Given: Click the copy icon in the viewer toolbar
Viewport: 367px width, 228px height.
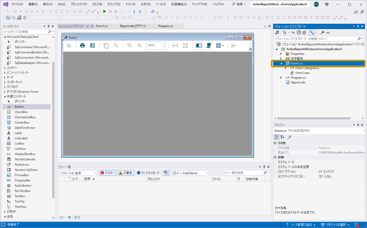Looking at the screenshot, I should [106, 46].
